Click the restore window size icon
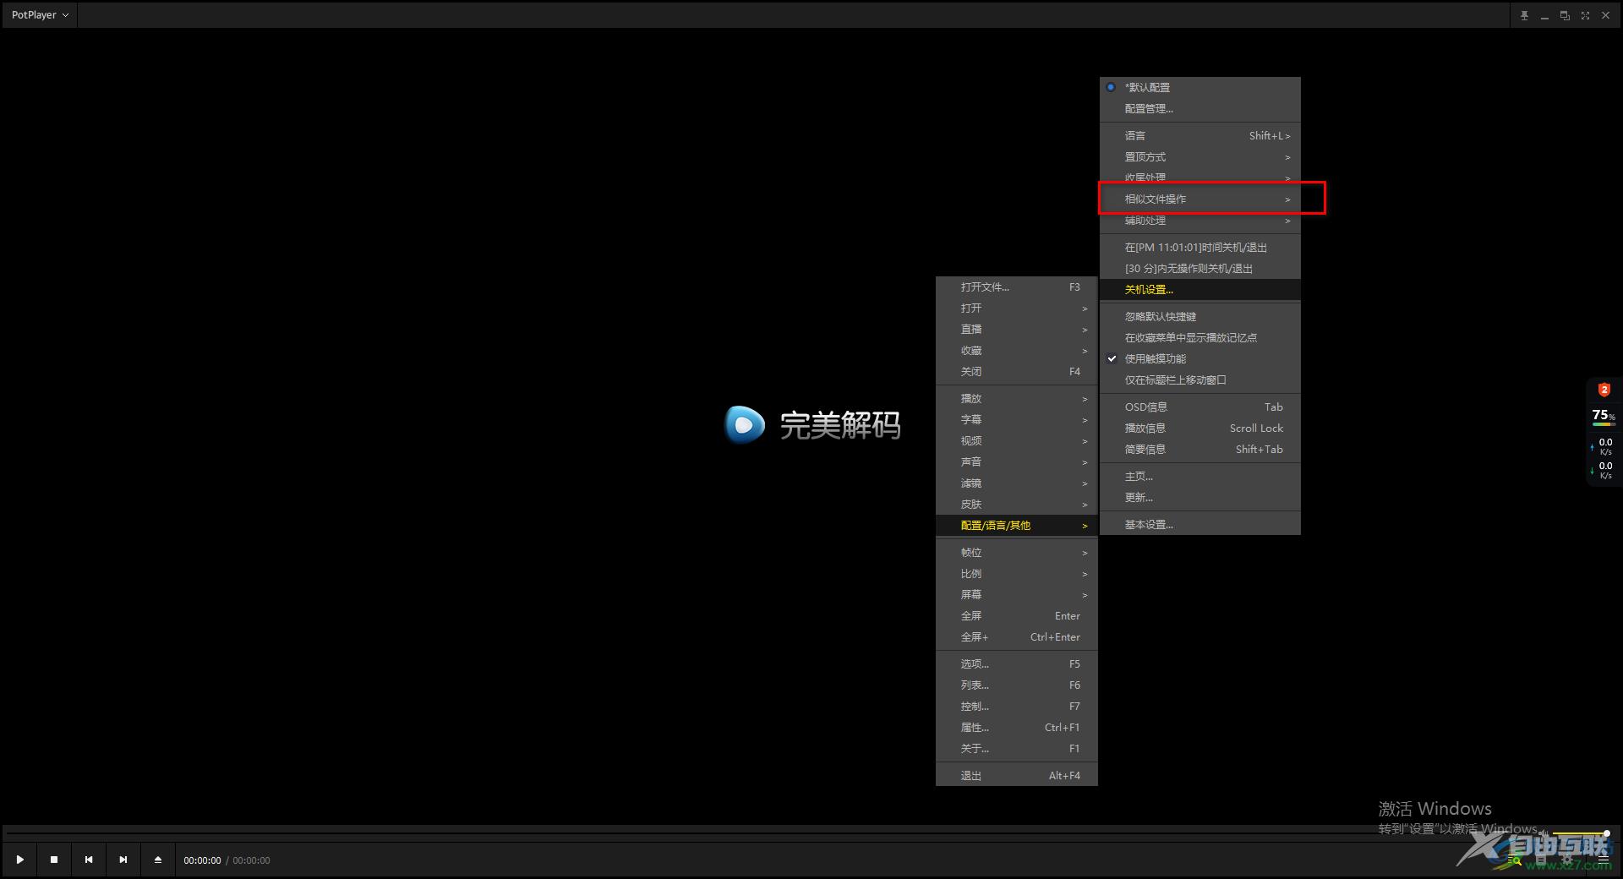The height and width of the screenshot is (879, 1623). [1565, 15]
